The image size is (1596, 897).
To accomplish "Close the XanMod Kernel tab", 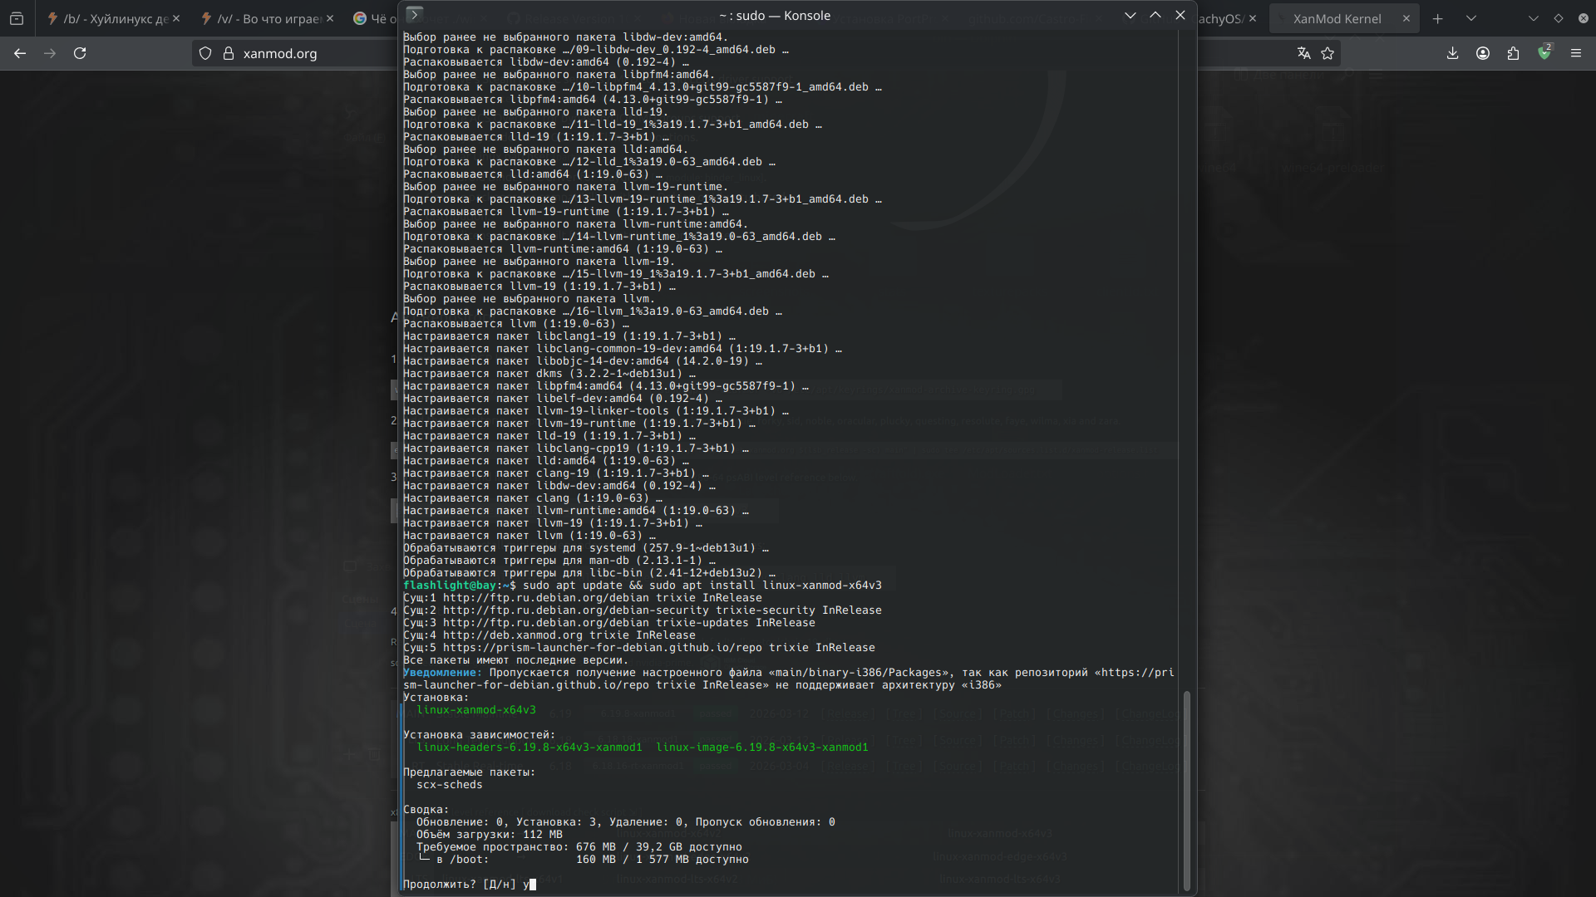I will (1406, 18).
